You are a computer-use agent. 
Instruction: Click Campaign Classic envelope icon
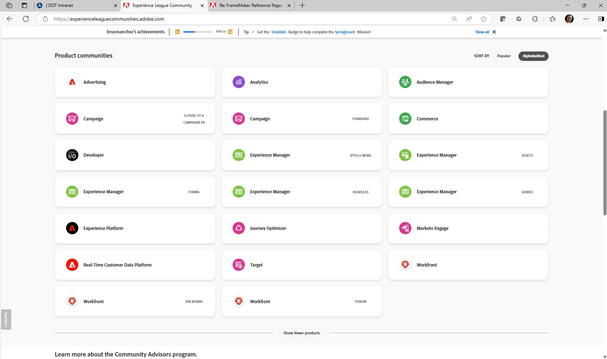(72, 119)
